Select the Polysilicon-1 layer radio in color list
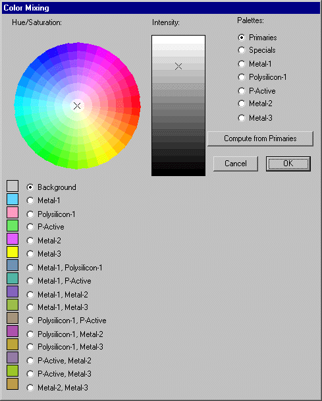The width and height of the screenshot is (322, 401). [30, 214]
